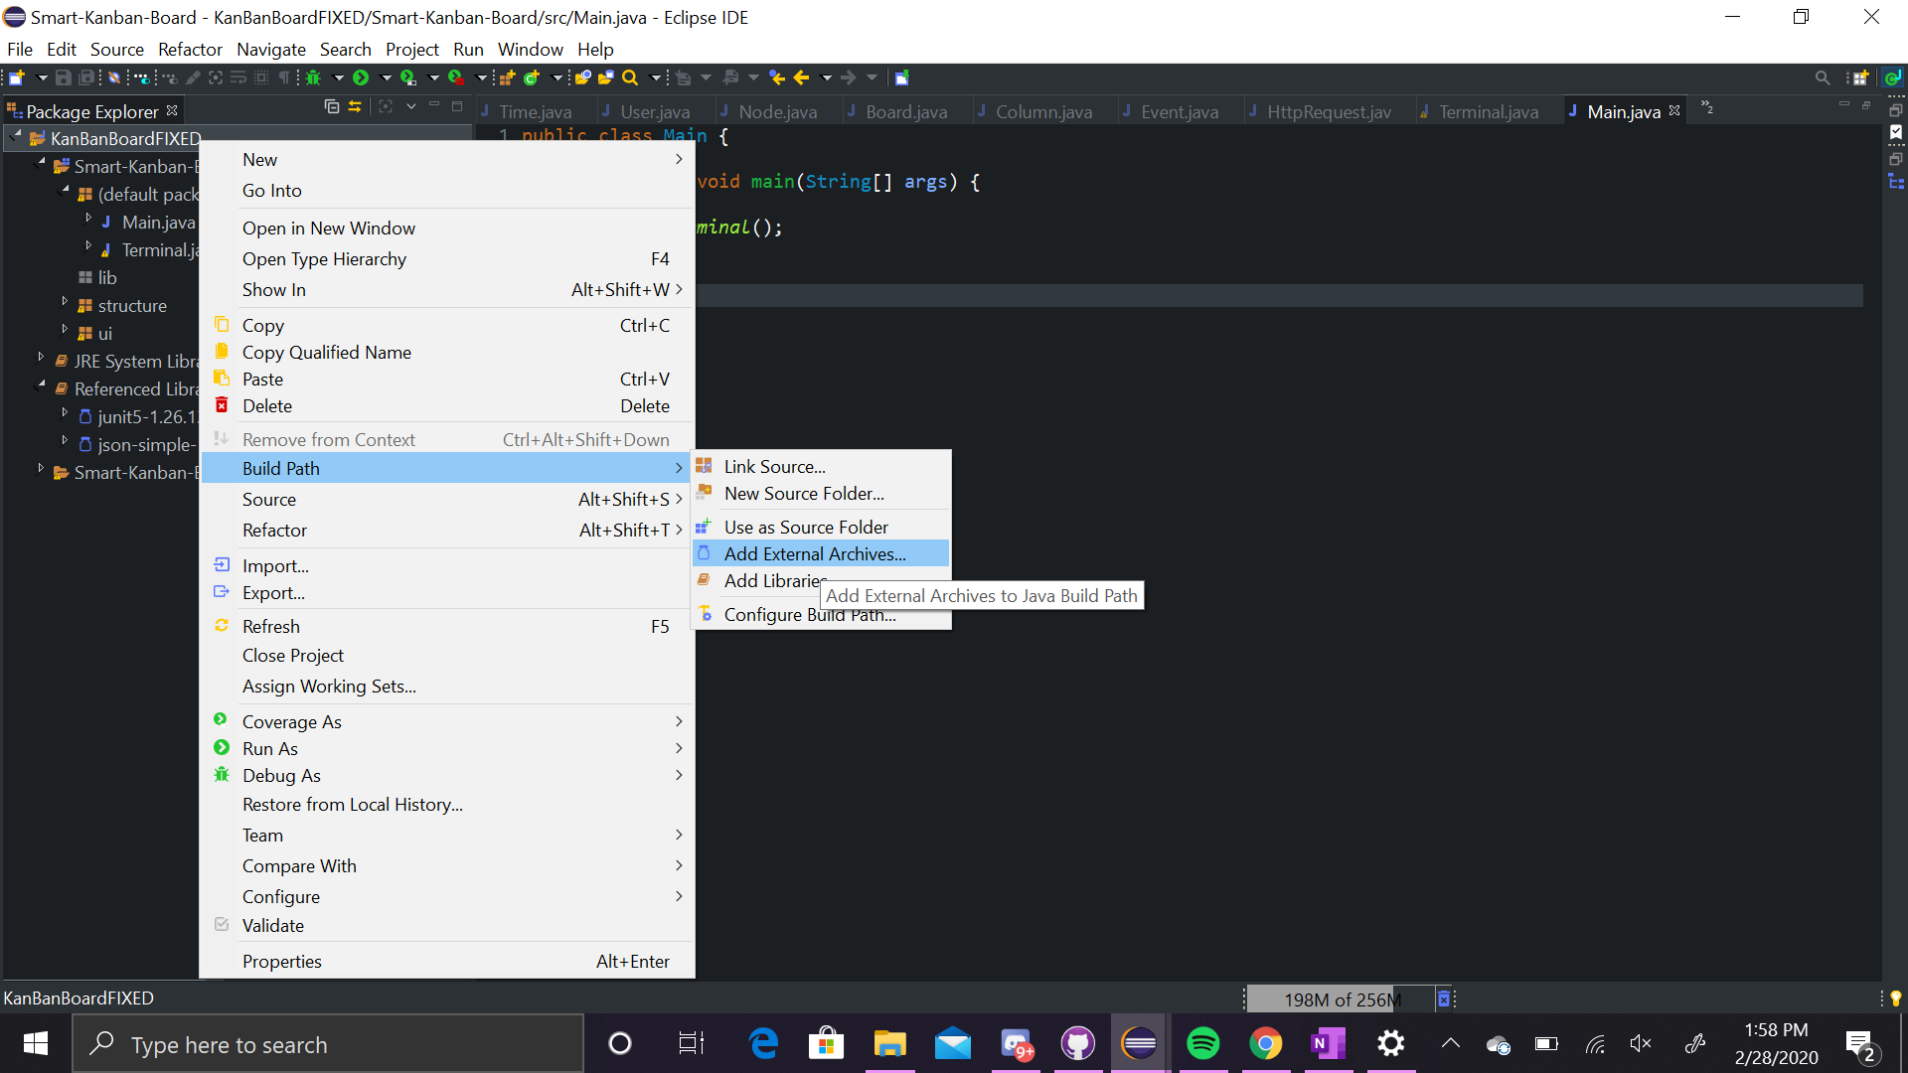Viewport: 1908px width, 1073px height.
Task: Click Collapse All icon in Package Explorer
Action: (332, 106)
